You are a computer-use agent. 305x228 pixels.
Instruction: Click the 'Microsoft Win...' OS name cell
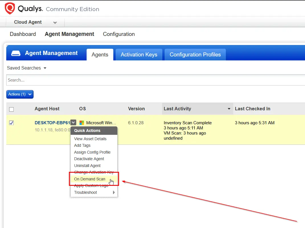click(101, 123)
